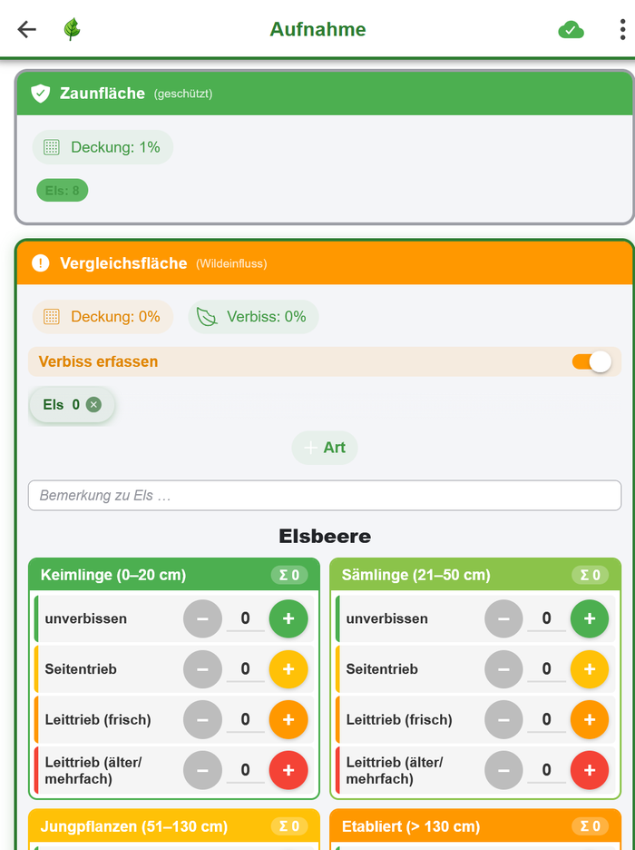
Task: Focus the Bemerkung zu Els input field
Action: click(x=325, y=495)
